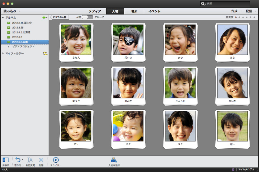Switch to the 場所 tab
The image size is (259, 172).
(134, 11)
